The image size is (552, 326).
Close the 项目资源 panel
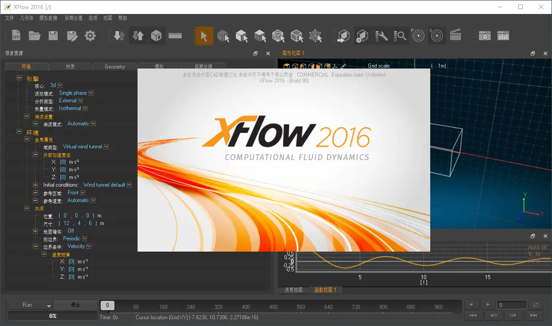coord(268,53)
